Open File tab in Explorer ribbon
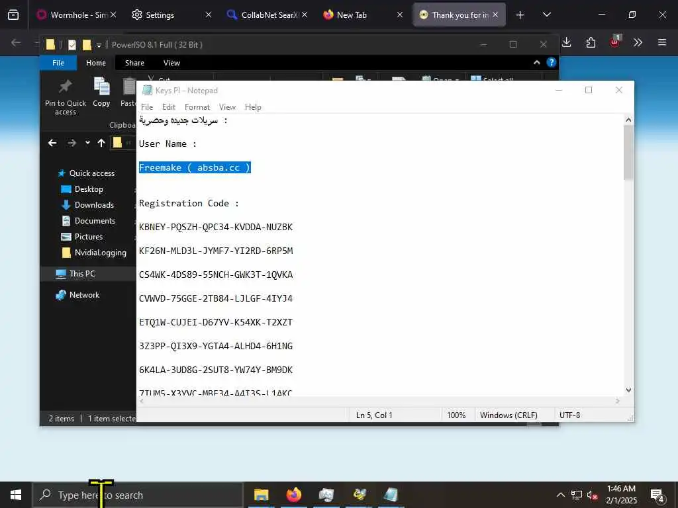Image resolution: width=678 pixels, height=508 pixels. (58, 63)
